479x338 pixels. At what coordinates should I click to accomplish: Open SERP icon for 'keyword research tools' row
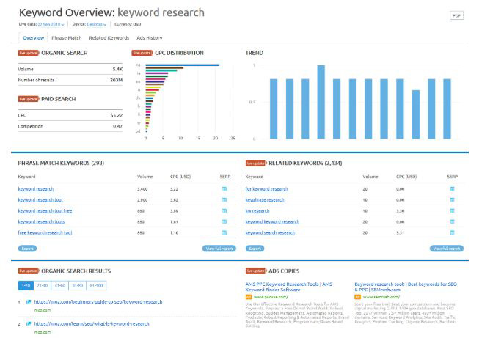tap(224, 221)
